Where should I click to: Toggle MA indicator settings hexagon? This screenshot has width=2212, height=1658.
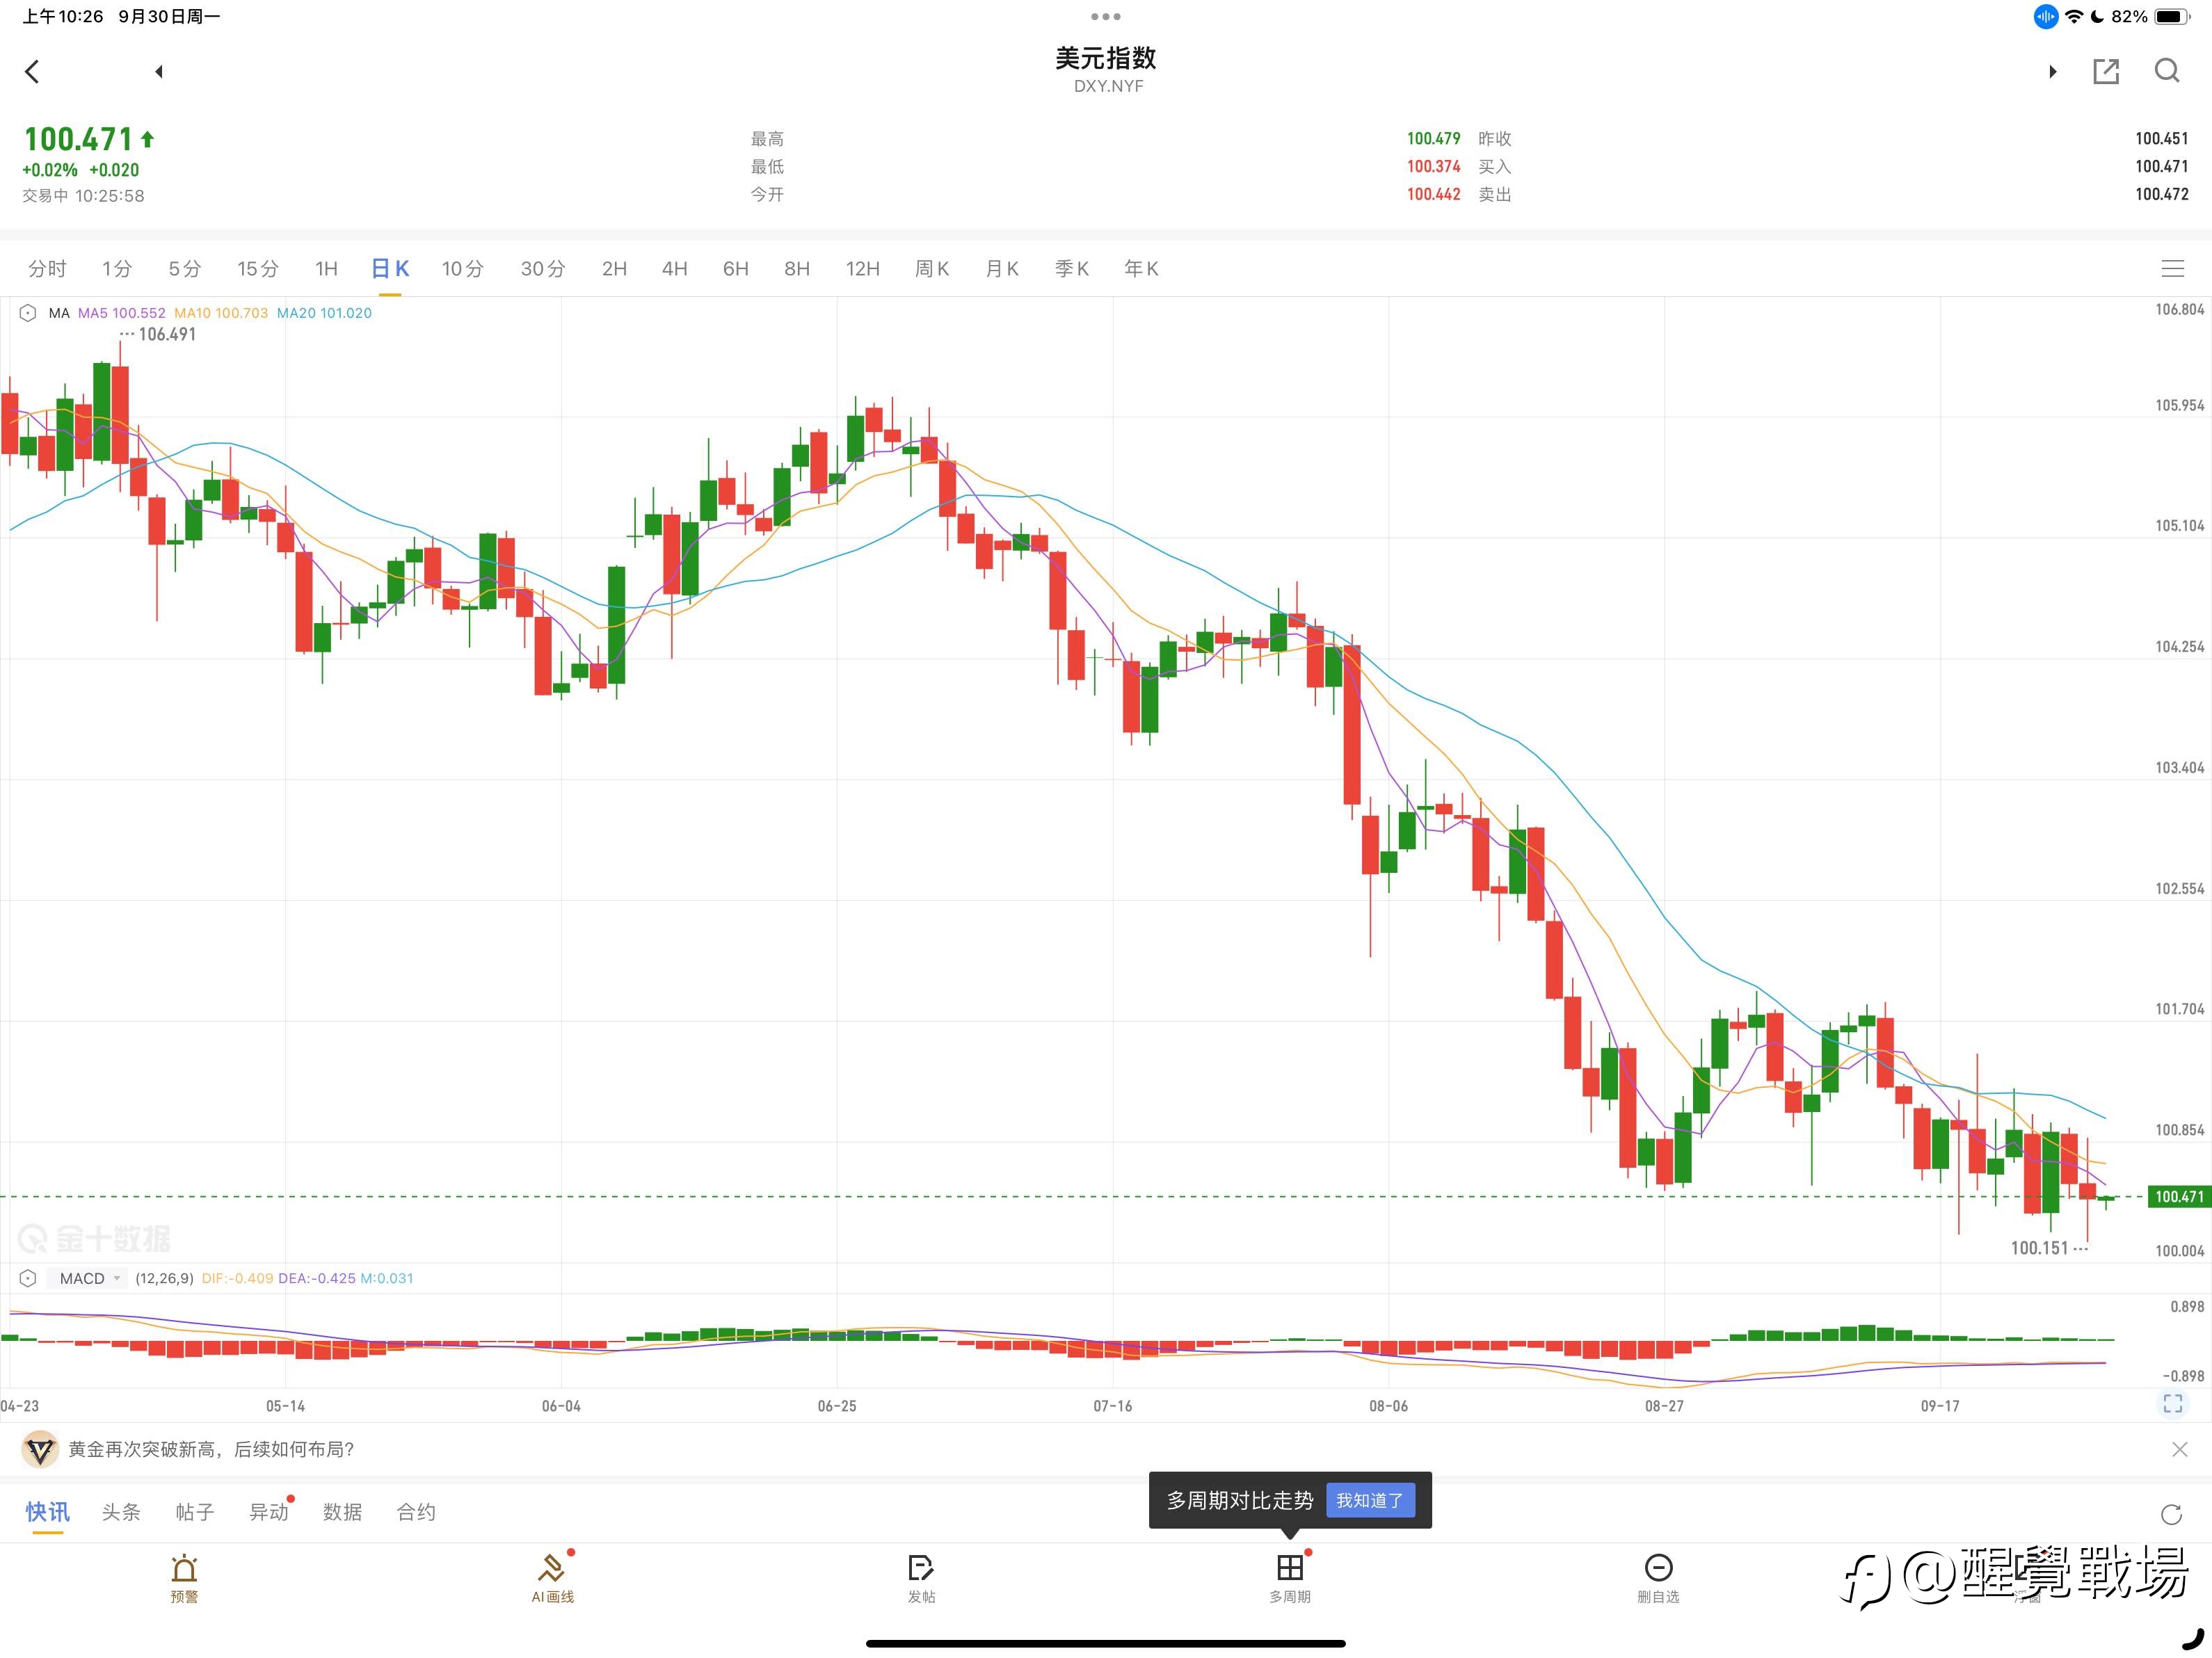coord(28,313)
